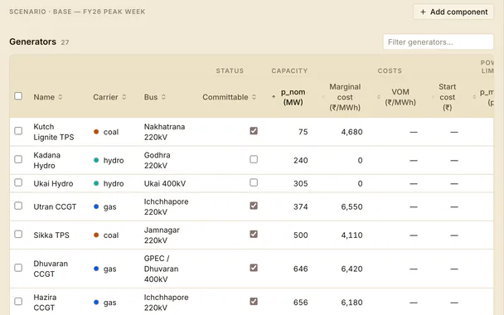Select the Hazira CCGT row checkbox
Viewport: 504px width, 315px height.
[18, 302]
